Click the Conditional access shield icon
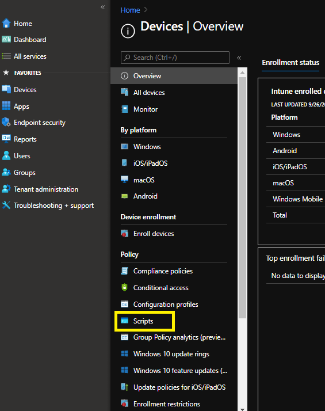 [x=124, y=287]
